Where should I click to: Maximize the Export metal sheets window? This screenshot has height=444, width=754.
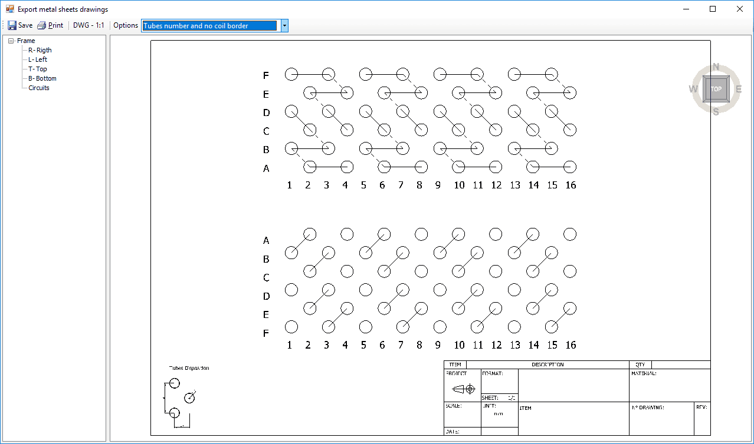click(713, 9)
